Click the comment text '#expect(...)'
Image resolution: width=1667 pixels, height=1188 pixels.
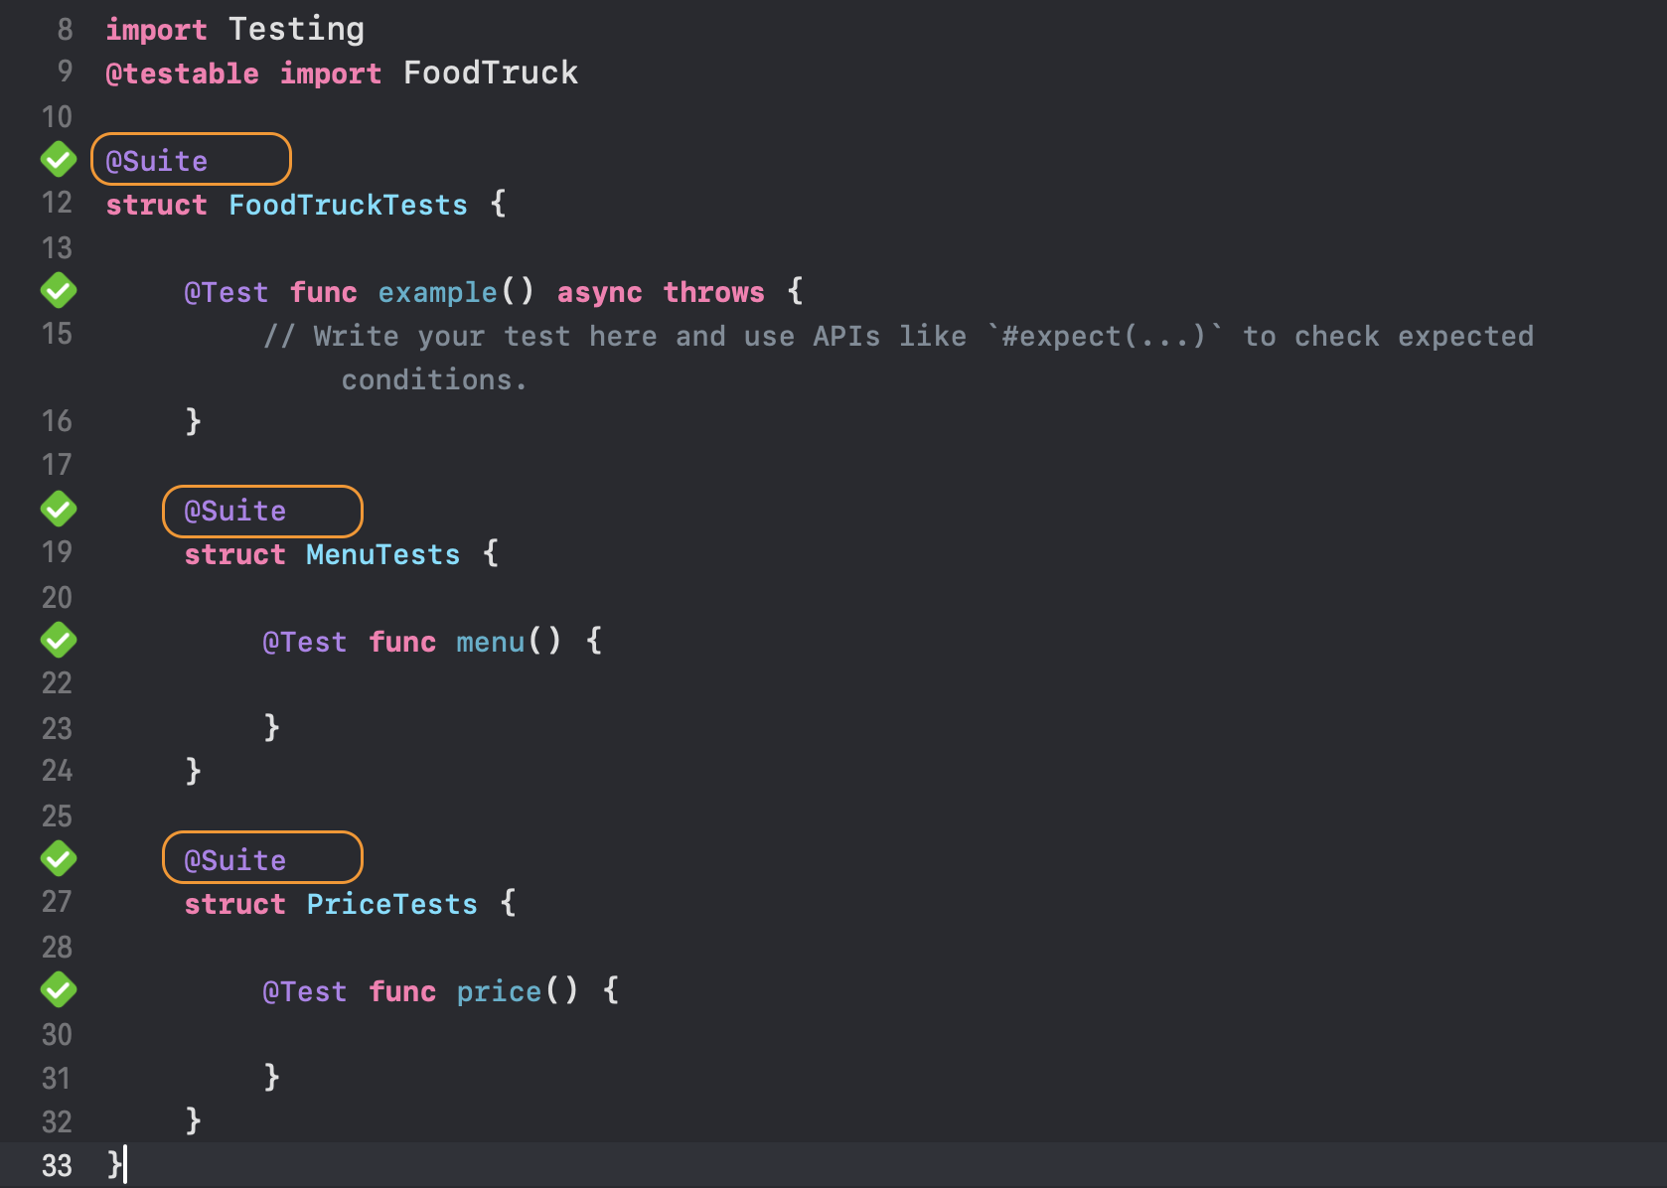1103,336
